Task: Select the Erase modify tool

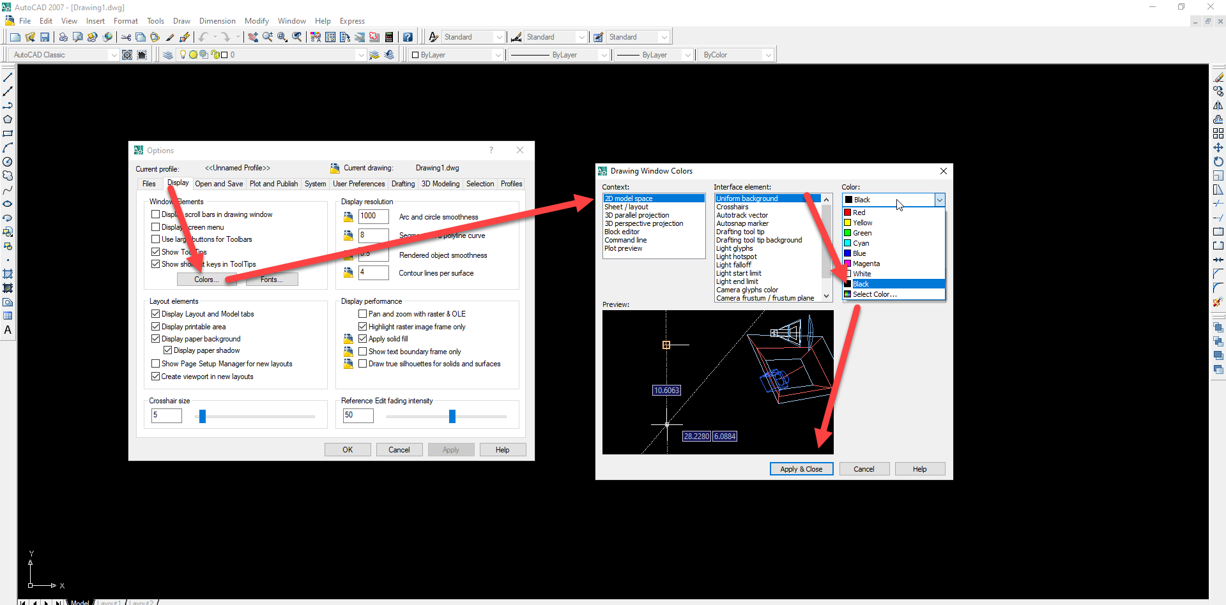Action: [x=1218, y=77]
